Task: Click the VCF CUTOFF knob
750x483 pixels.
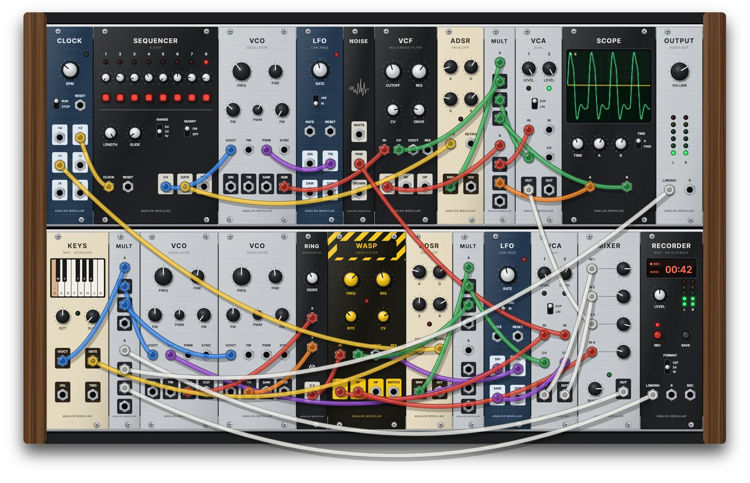Action: click(x=393, y=71)
